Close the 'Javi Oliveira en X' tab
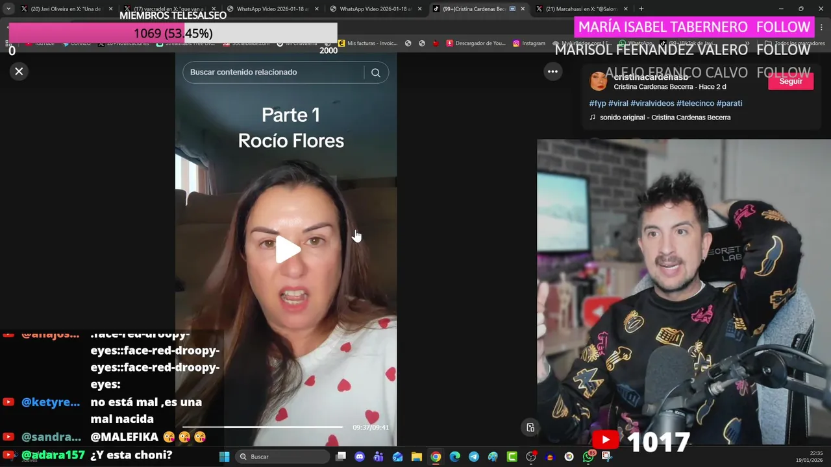The image size is (831, 467). (110, 9)
